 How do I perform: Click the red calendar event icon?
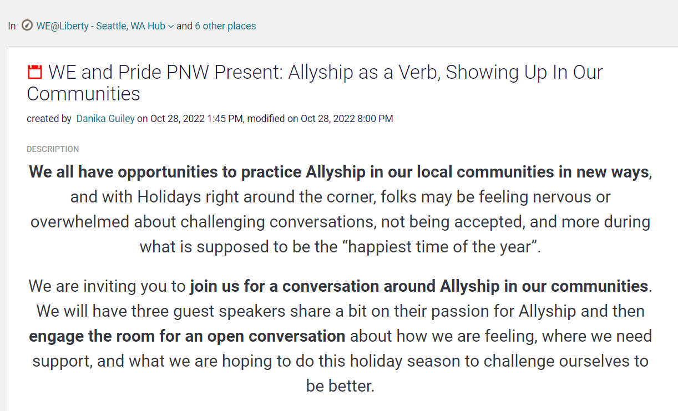(35, 72)
